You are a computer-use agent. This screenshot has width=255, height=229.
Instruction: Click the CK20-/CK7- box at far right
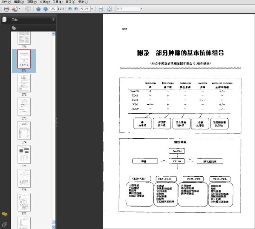220,179
